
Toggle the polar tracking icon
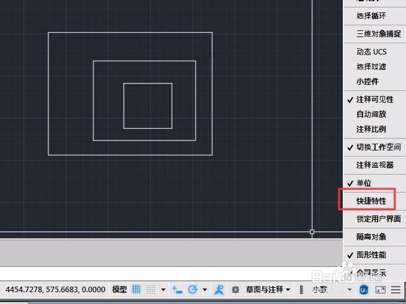pyautogui.click(x=193, y=289)
